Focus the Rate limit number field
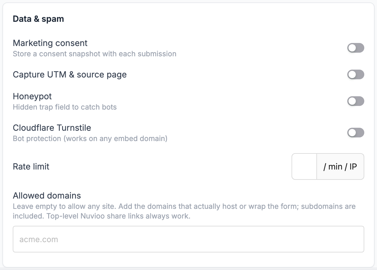This screenshot has height=270, width=377. [x=304, y=166]
